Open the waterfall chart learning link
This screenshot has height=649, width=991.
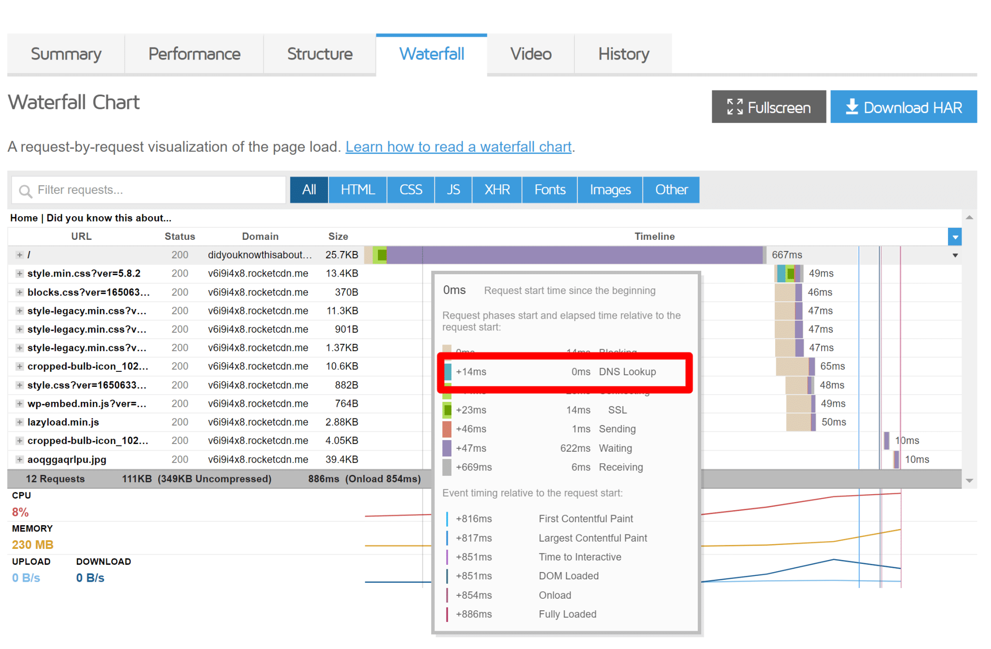tap(458, 147)
